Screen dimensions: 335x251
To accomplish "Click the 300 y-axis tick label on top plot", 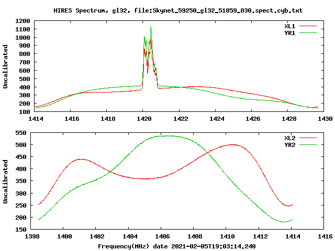I will [25, 95].
